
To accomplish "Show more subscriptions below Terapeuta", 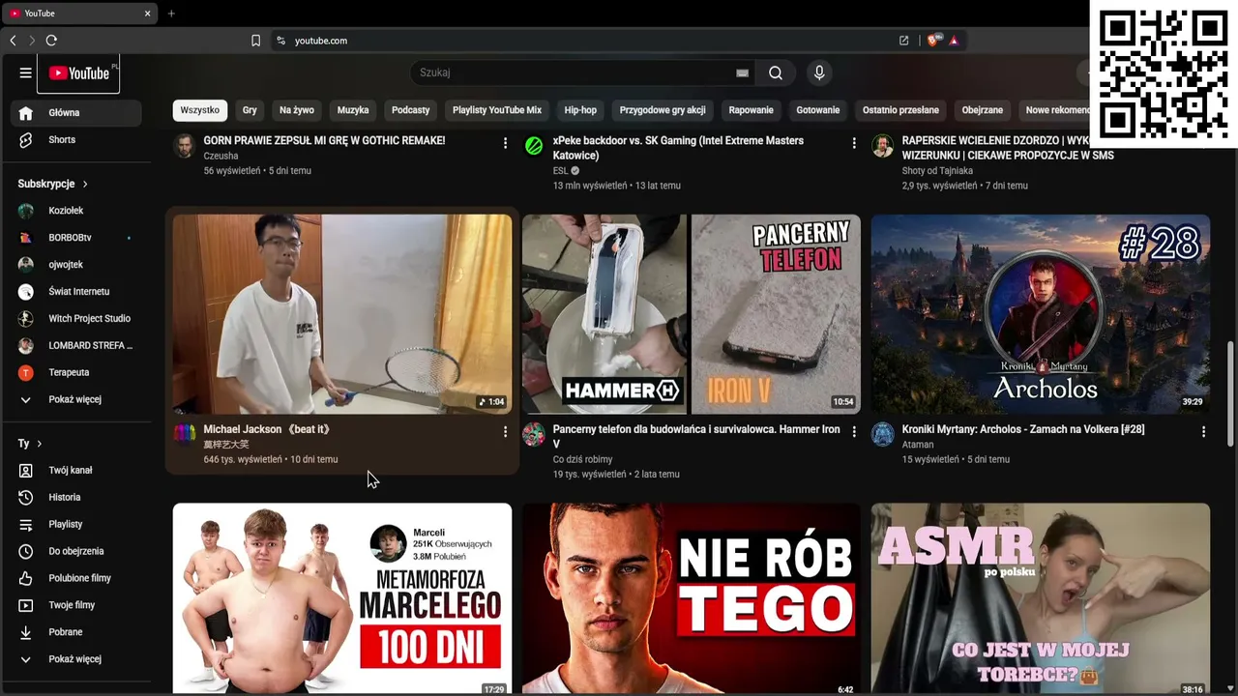I will (x=75, y=399).
